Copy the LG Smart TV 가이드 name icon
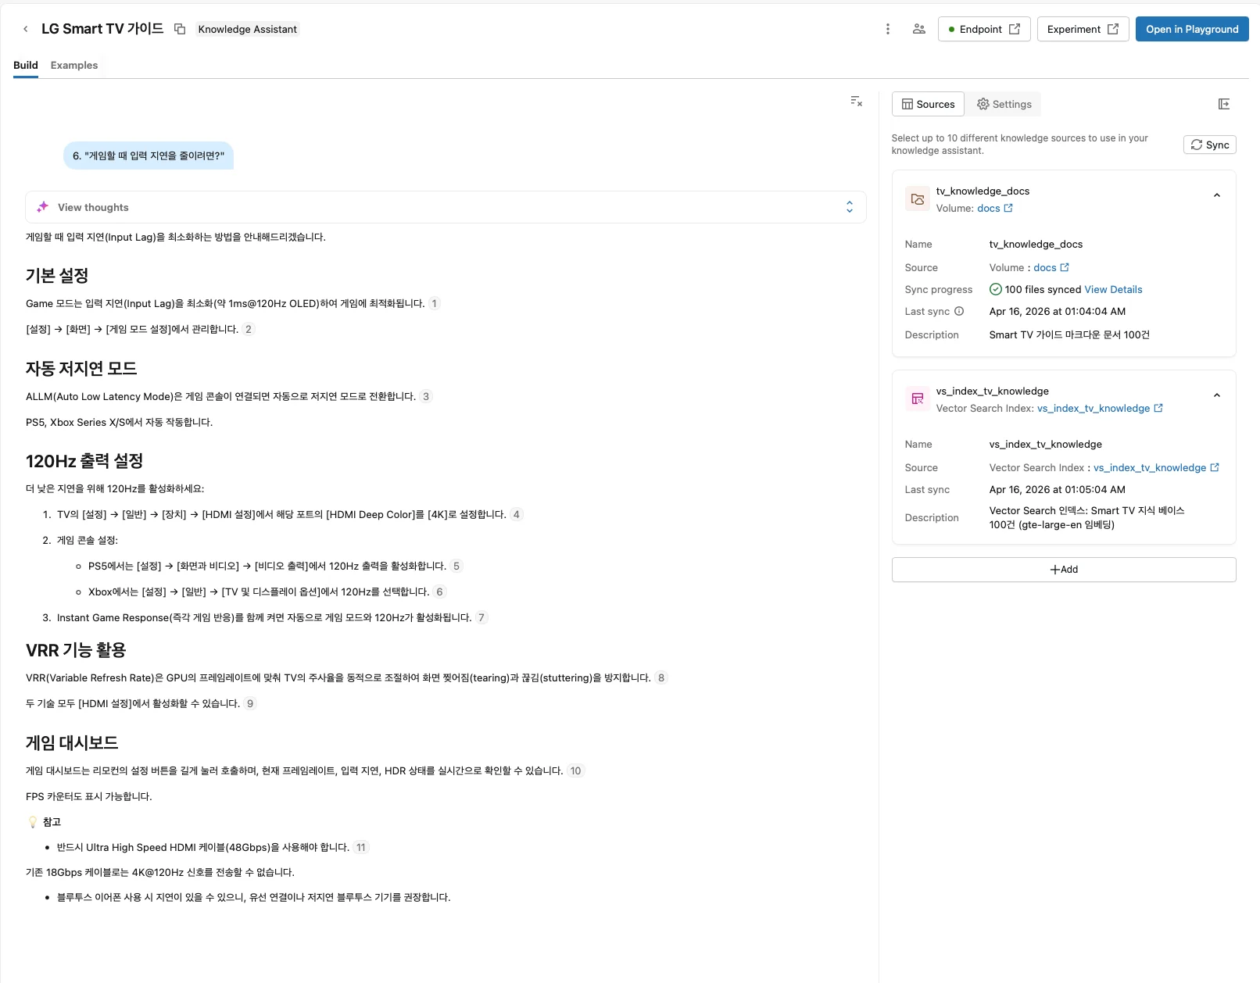The image size is (1260, 983). pyautogui.click(x=180, y=29)
